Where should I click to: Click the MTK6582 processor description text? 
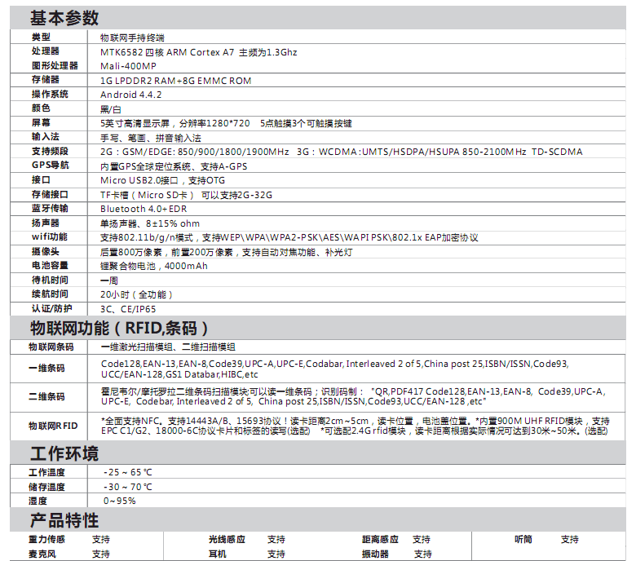[x=198, y=52]
